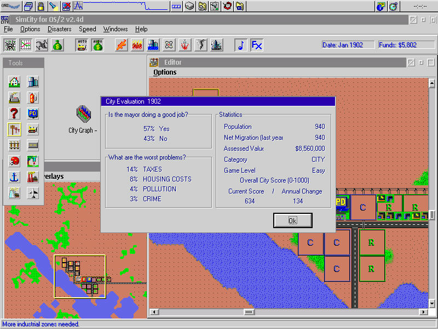
Task: Click the Editor horizontal scrollbar right arrow
Action: [423, 312]
